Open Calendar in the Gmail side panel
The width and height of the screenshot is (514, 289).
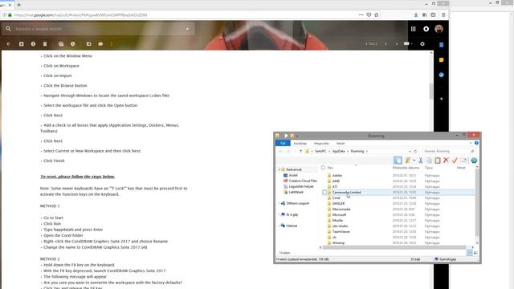(x=441, y=45)
